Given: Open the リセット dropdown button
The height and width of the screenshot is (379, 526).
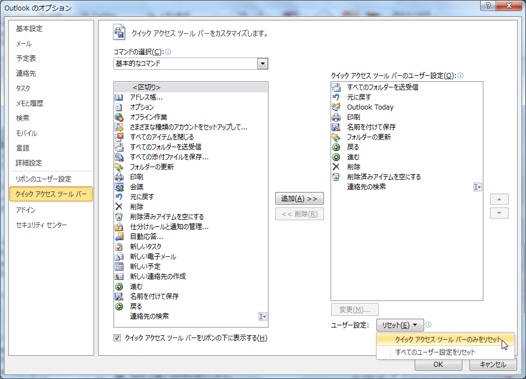Looking at the screenshot, I should (400, 325).
